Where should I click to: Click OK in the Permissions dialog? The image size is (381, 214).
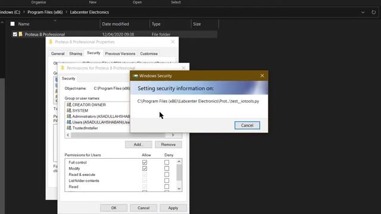[x=114, y=208]
